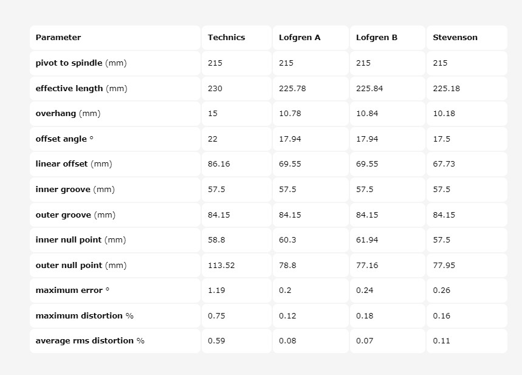This screenshot has width=522, height=375.
Task: Select the pivot to spindle row label
Action: click(x=81, y=63)
